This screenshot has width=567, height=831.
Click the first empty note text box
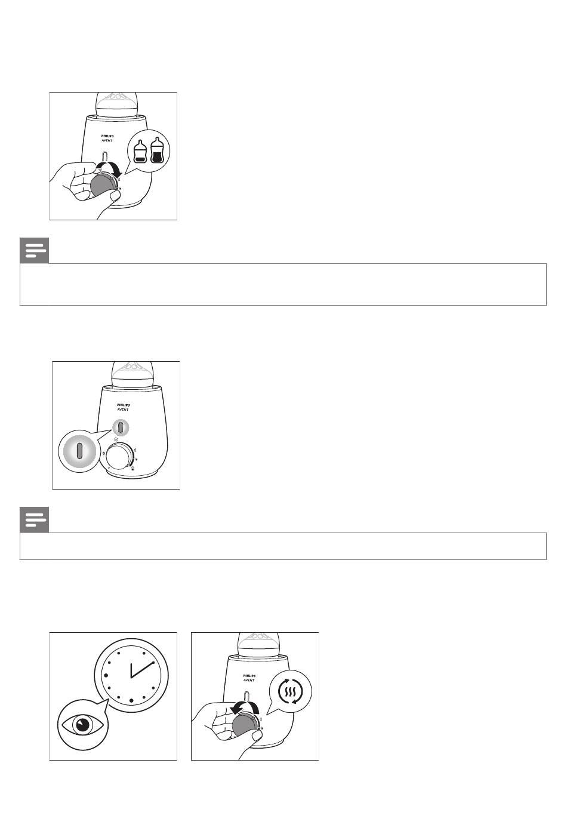coord(283,284)
